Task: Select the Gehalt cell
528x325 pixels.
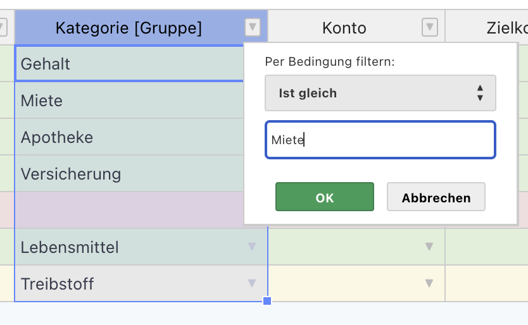Action: [127, 64]
